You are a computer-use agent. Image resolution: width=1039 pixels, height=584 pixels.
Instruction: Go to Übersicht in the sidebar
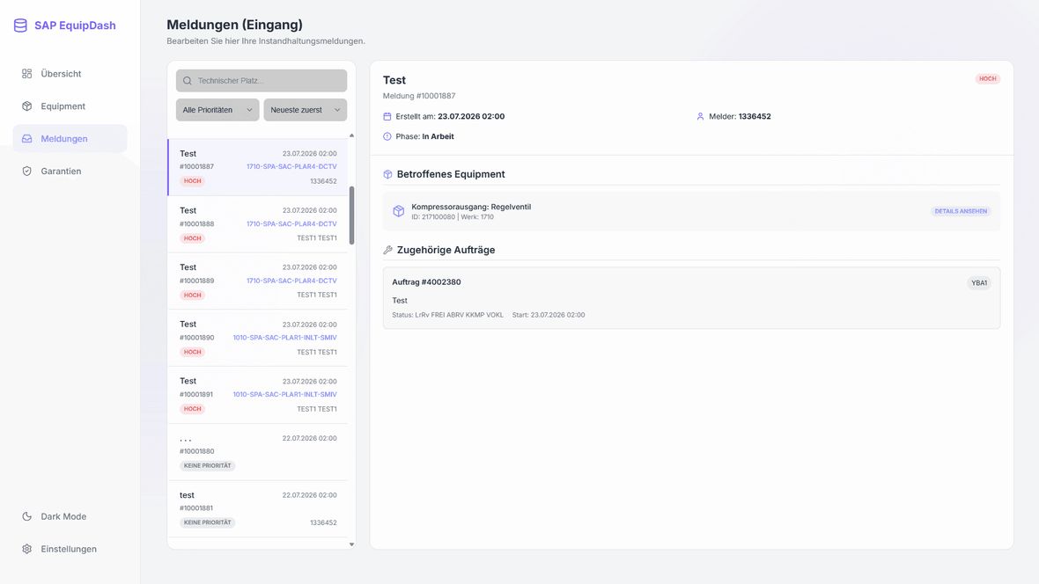coord(70,74)
